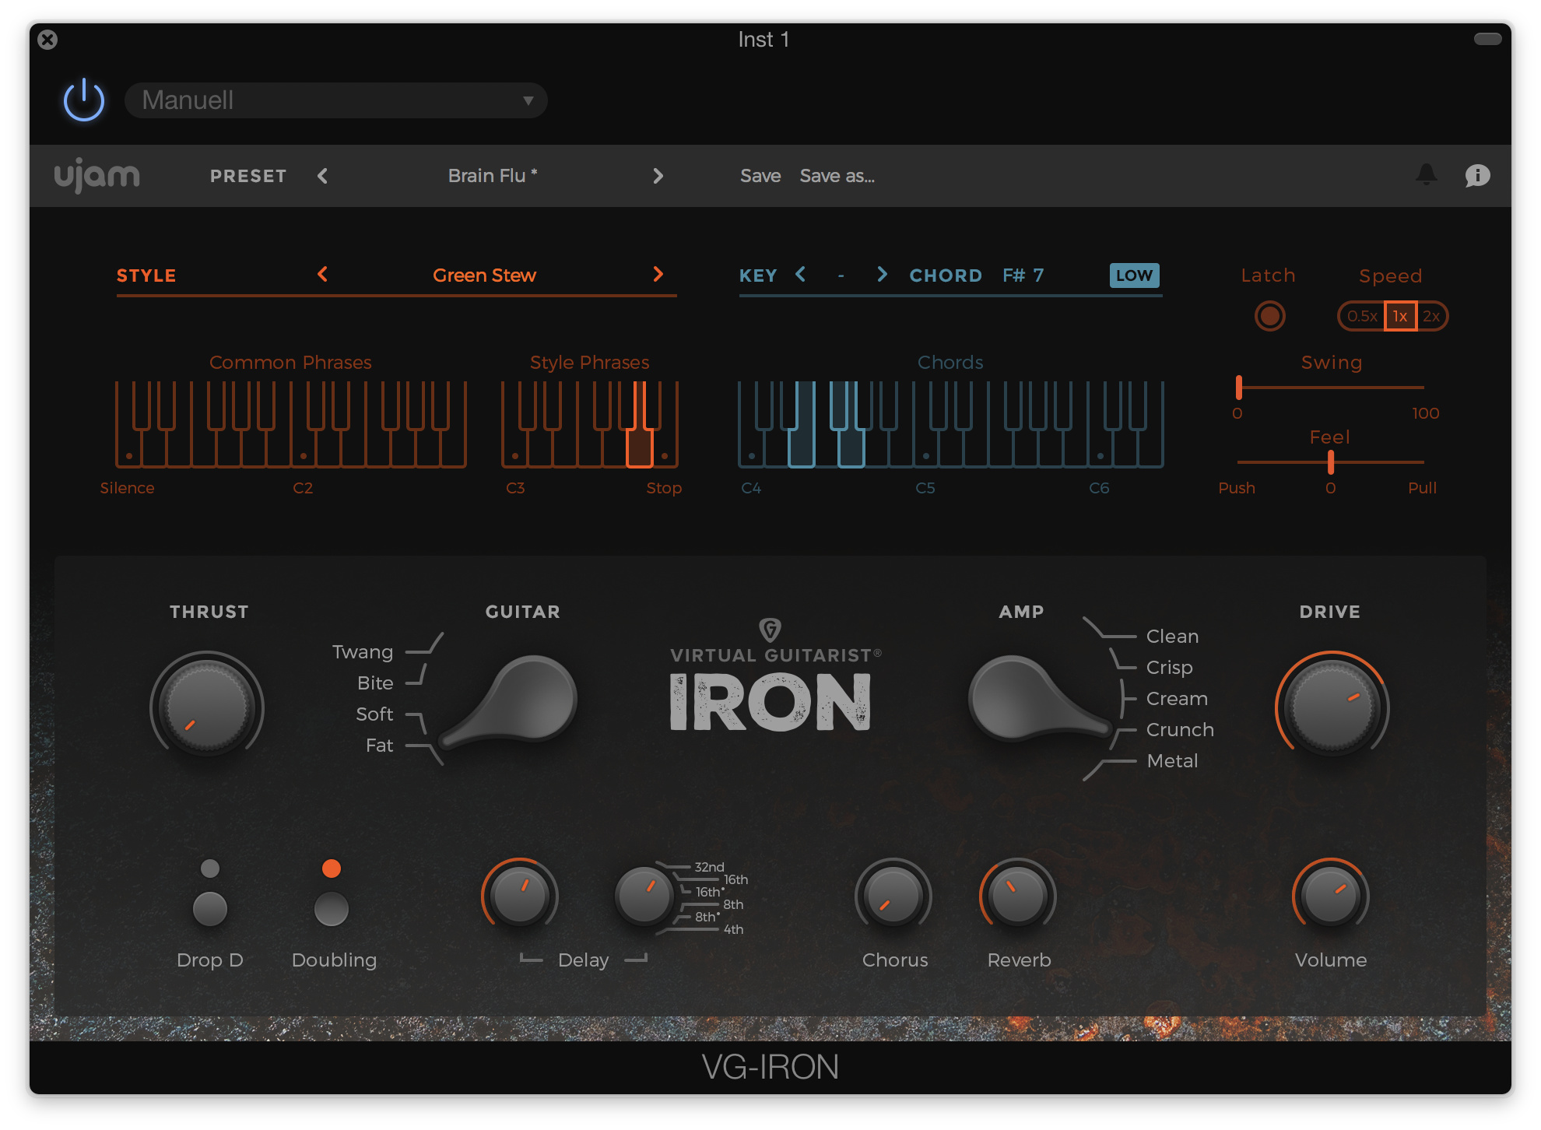The image size is (1541, 1130).
Task: Click the plugin power bypass icon
Action: coord(84,100)
